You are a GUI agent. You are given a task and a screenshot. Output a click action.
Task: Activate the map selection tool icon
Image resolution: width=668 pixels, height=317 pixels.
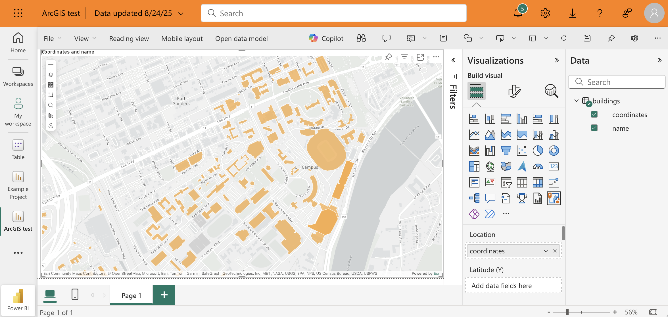(x=51, y=95)
